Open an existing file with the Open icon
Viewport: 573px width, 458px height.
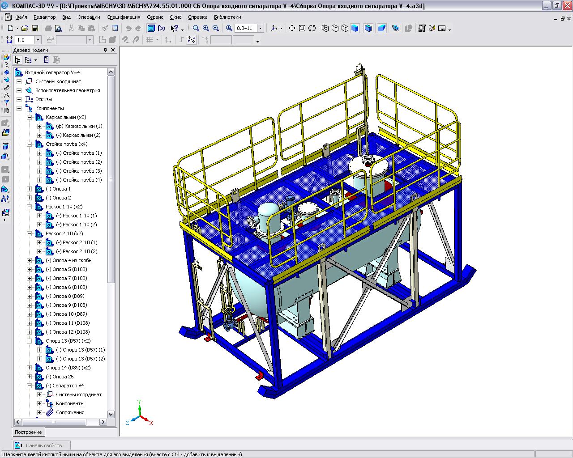pos(25,28)
